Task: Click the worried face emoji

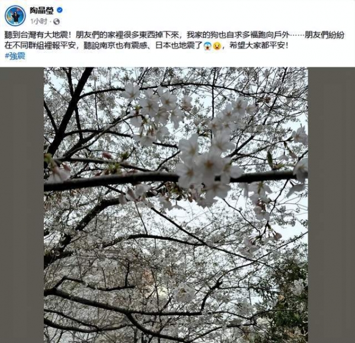Action: [x=217, y=46]
